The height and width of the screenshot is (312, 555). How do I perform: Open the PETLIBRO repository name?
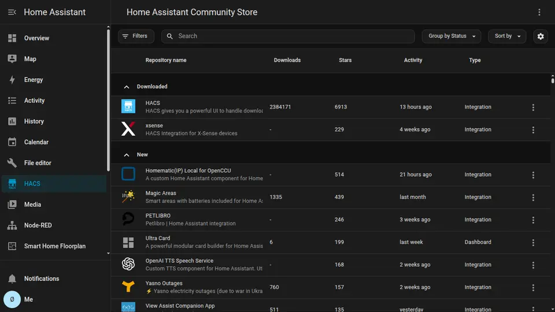coord(158,216)
